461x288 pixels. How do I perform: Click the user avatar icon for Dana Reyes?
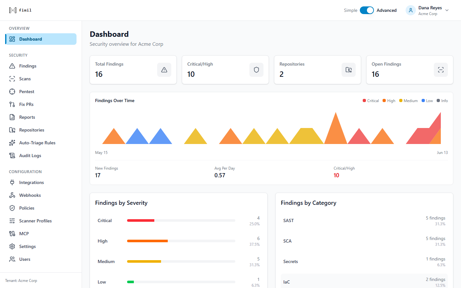click(411, 10)
